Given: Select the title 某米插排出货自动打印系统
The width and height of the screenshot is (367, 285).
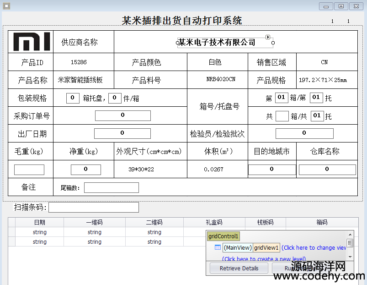Looking at the screenshot, I should (x=181, y=21).
